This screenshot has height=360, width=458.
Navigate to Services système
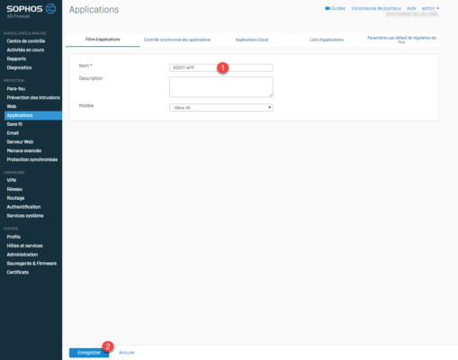coord(25,216)
